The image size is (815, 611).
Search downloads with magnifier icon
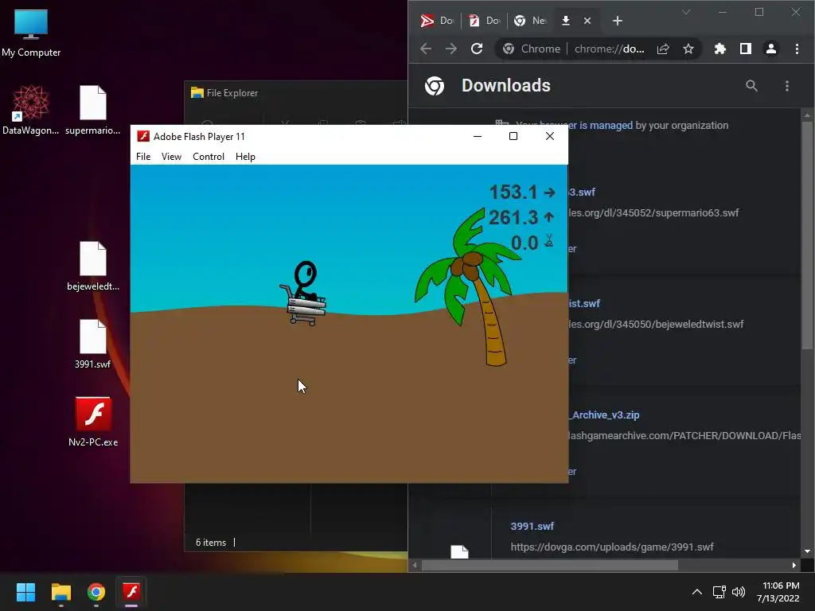(751, 86)
